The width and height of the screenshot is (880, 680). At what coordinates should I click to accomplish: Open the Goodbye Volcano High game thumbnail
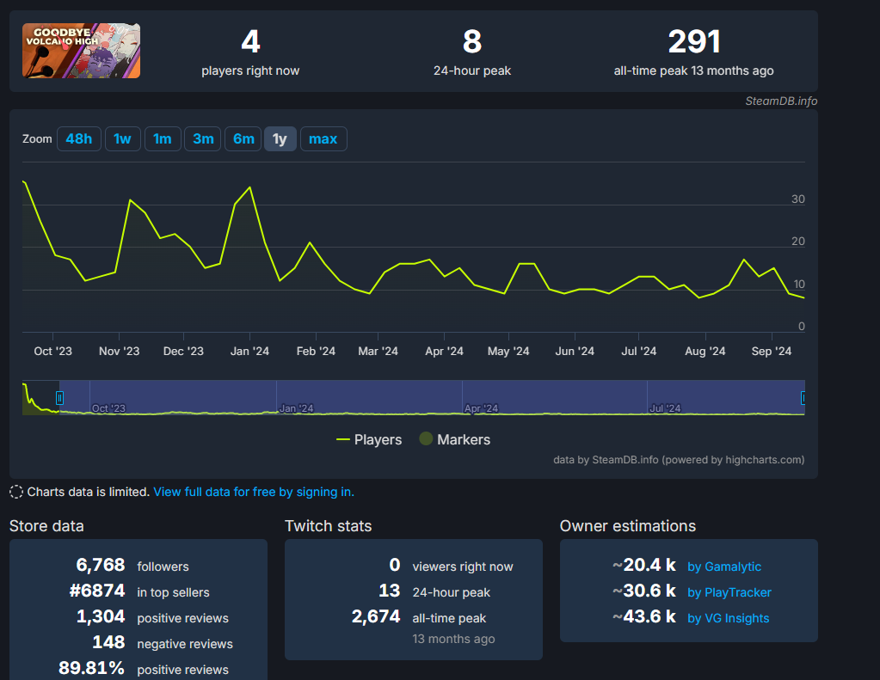(x=82, y=51)
